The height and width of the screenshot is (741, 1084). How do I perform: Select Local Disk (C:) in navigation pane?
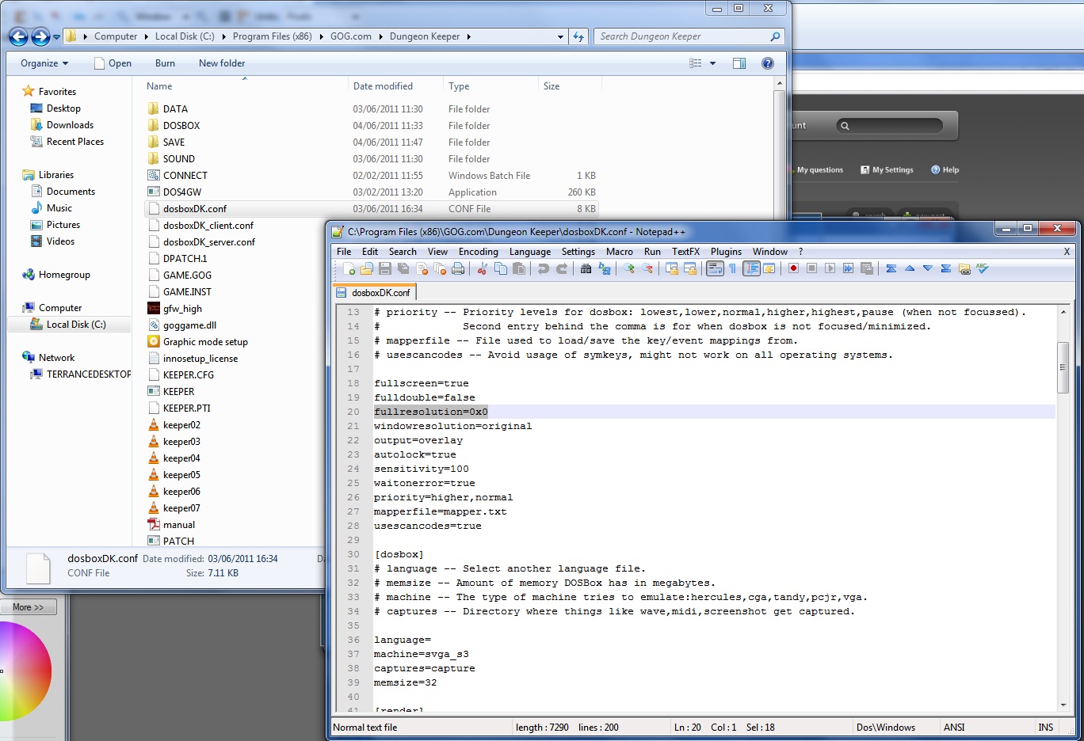click(x=68, y=325)
